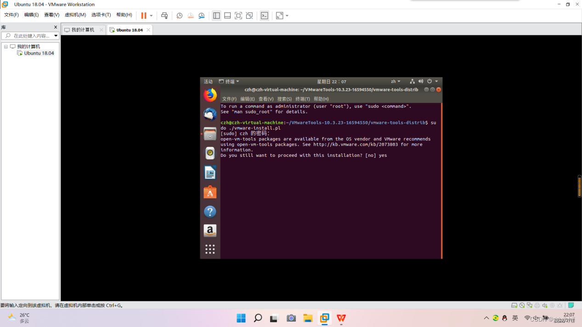Revert to snapshot using the toolbar icon

pos(191,16)
